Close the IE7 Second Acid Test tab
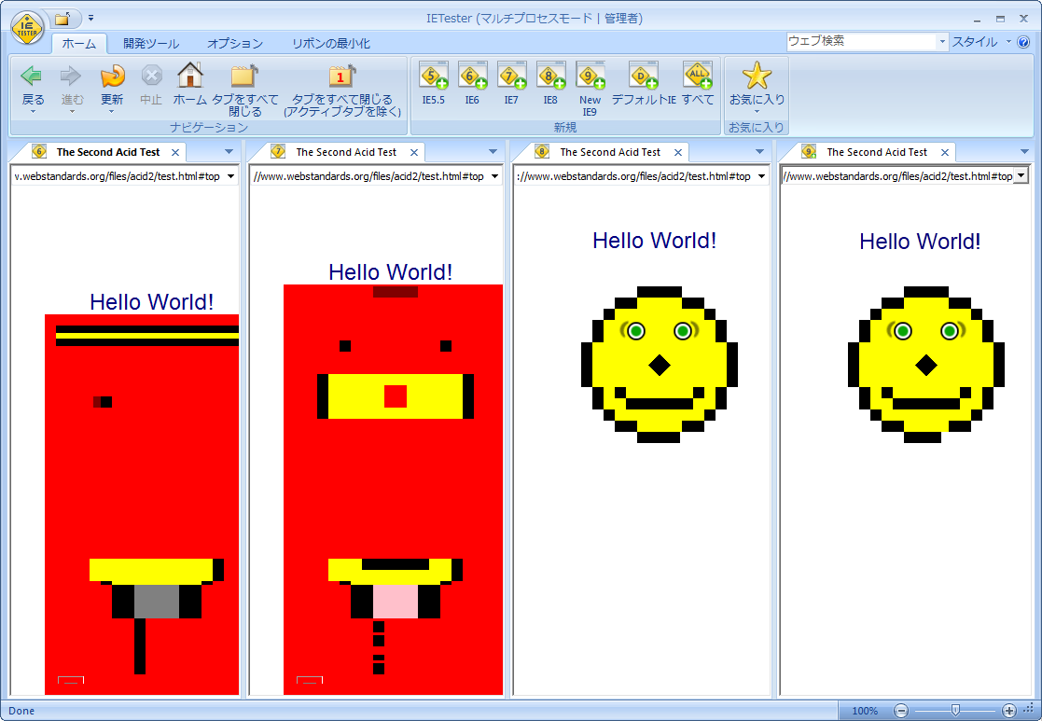 [x=414, y=152]
